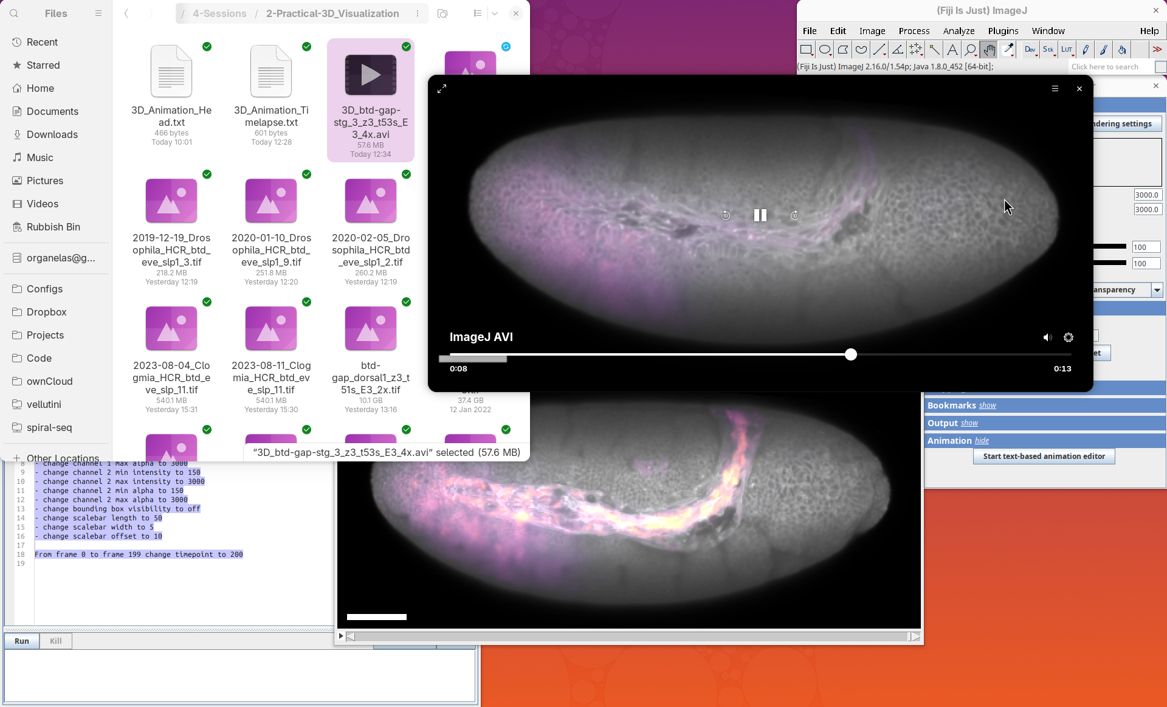
Task: Select the Rectangle selection tool
Action: coord(806,50)
